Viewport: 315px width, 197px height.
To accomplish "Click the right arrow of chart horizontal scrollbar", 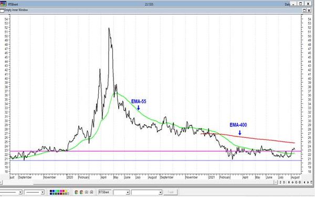I will pyautogui.click(x=276, y=182).
